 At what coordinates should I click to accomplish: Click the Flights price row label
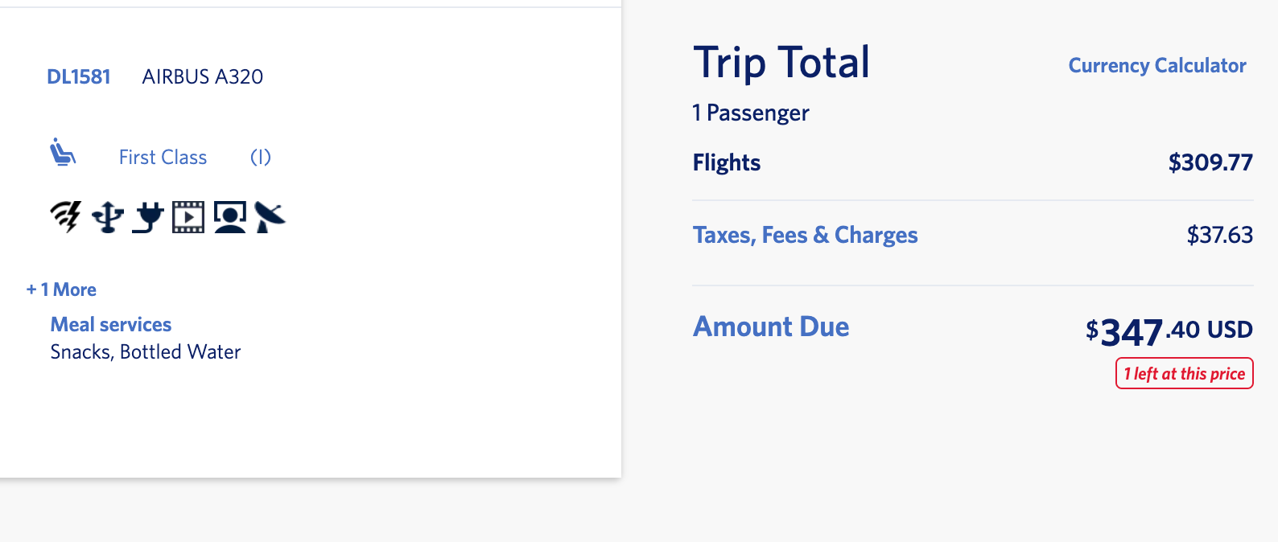click(727, 162)
